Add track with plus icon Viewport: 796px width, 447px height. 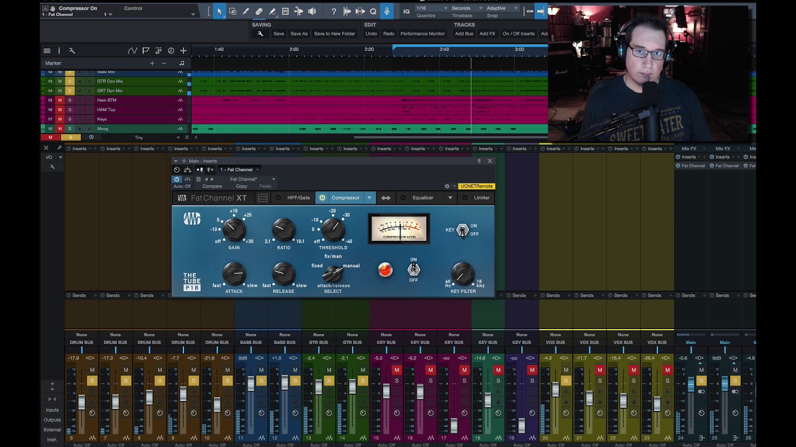pos(183,50)
